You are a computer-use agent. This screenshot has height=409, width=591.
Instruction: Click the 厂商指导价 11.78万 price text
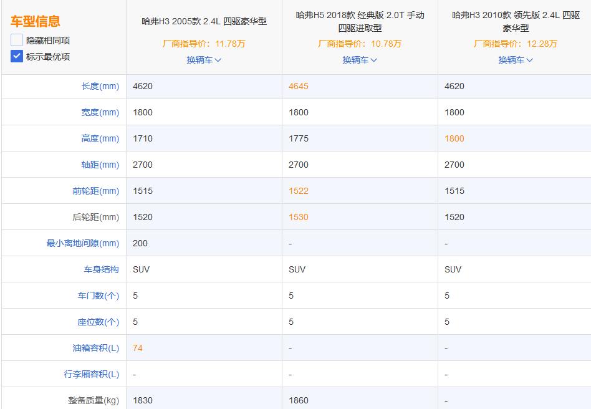(204, 44)
